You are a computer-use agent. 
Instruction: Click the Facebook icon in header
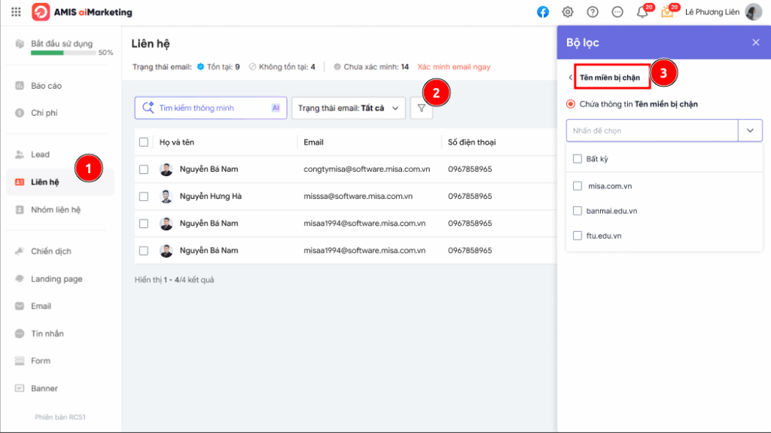pyautogui.click(x=543, y=12)
